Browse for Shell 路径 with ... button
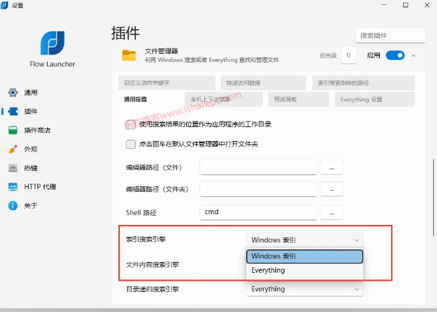Screen dimensions: 437x312 [331, 213]
